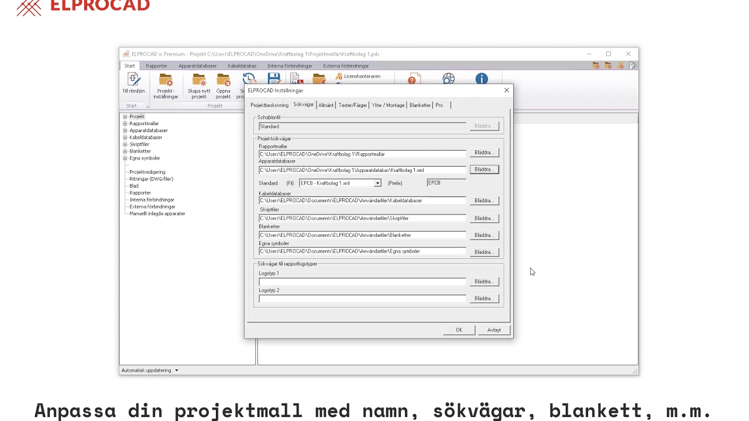Select Manuellt inlagda apparater in tree

coord(157,213)
